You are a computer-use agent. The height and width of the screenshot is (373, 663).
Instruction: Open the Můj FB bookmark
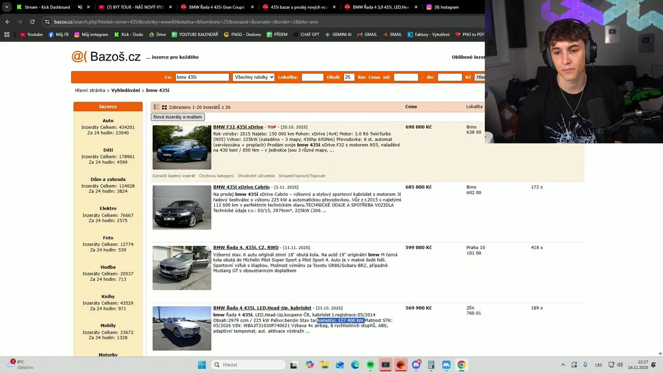tap(59, 35)
